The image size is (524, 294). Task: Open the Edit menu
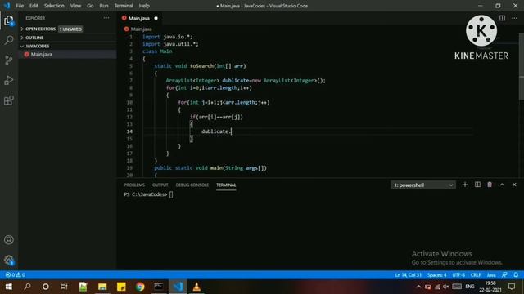point(34,6)
